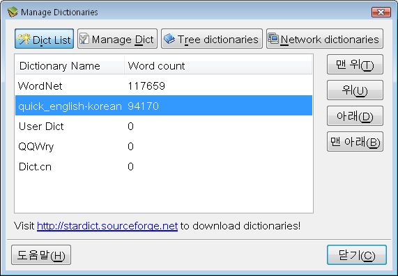This screenshot has height=276, width=398.
Task: Select the WordNet dictionary row
Action: tap(164, 86)
